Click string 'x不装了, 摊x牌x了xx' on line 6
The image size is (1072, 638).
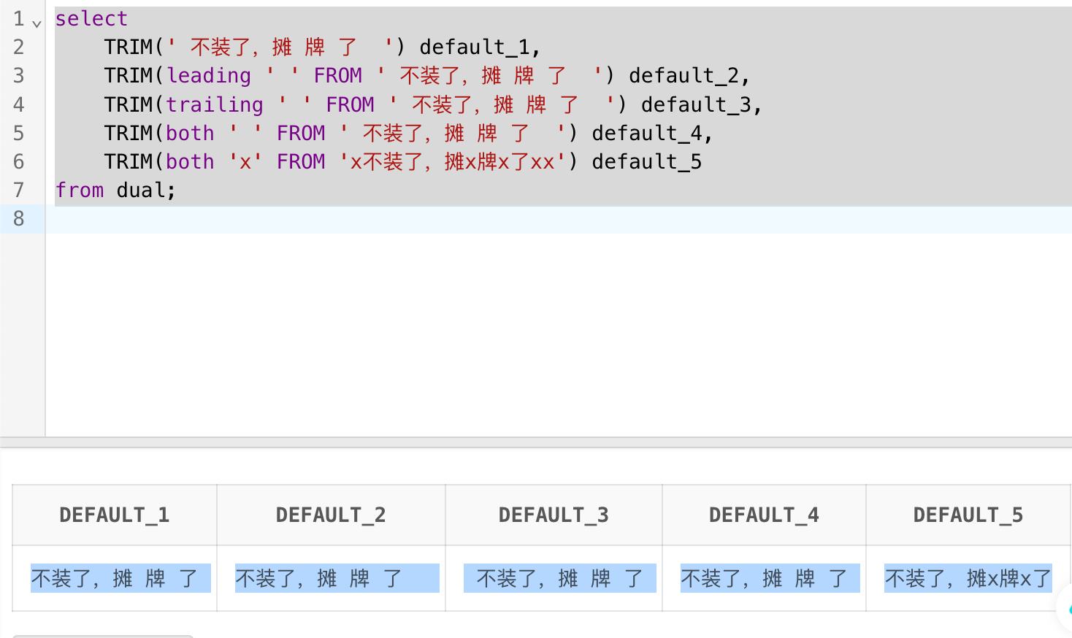(x=453, y=161)
